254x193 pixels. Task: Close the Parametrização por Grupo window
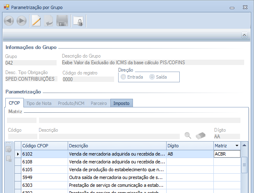coord(245,7)
